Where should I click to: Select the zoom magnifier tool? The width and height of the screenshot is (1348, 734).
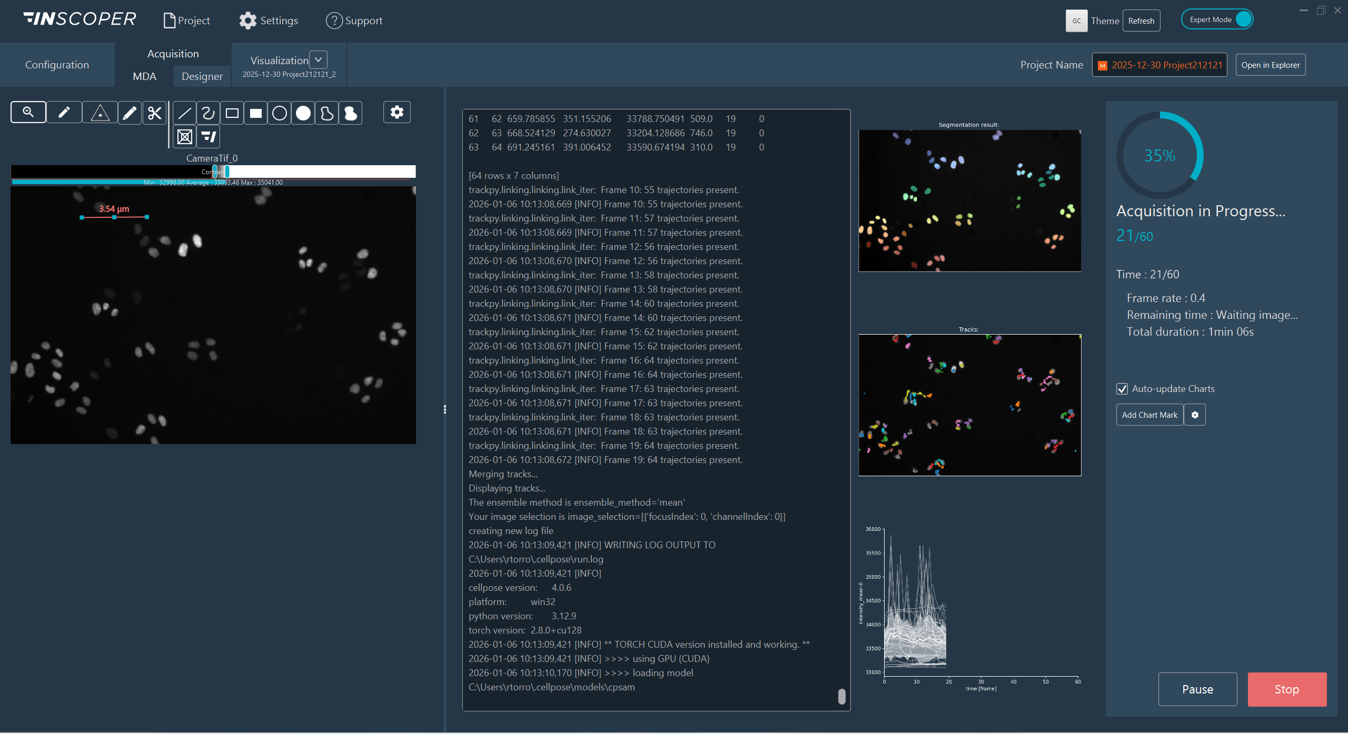click(x=28, y=112)
